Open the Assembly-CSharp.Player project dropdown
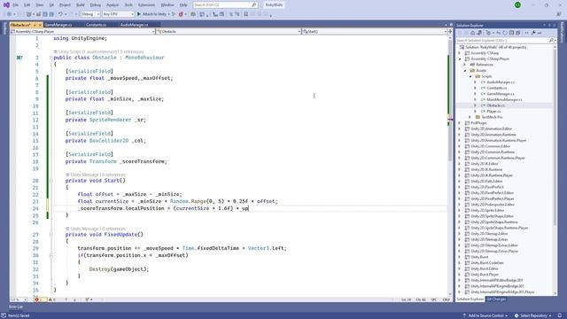567x319 pixels. [x=82, y=32]
